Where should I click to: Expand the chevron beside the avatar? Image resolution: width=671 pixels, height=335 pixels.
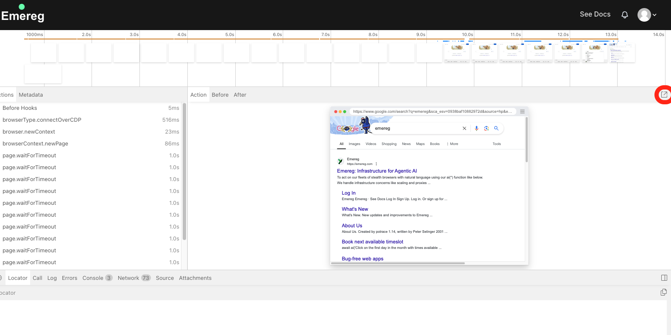654,15
